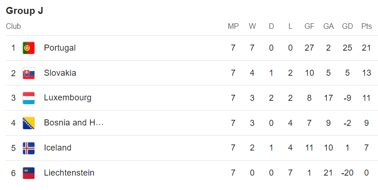Click the MP column header

233,26
